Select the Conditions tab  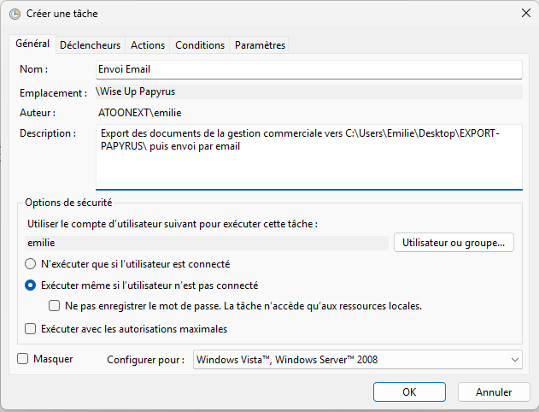(x=200, y=45)
